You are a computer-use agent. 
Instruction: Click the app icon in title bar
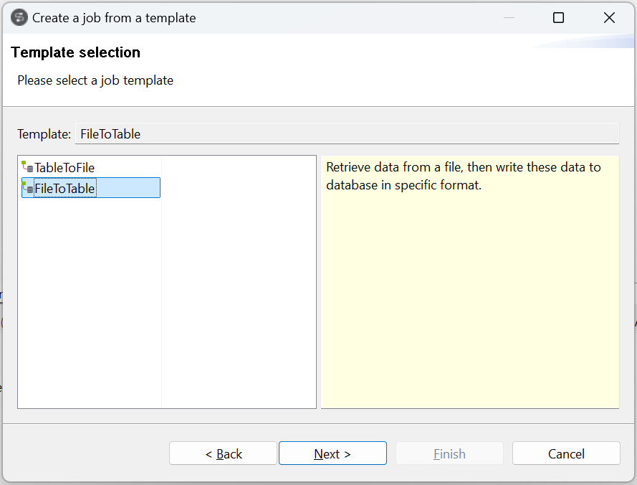pyautogui.click(x=19, y=18)
